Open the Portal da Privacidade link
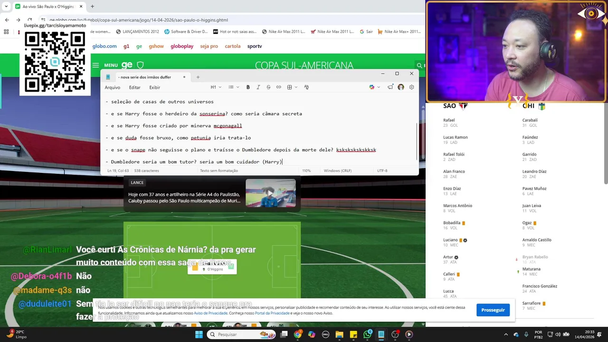The image size is (608, 342). (x=272, y=313)
